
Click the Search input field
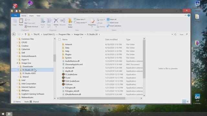tap(183, 34)
